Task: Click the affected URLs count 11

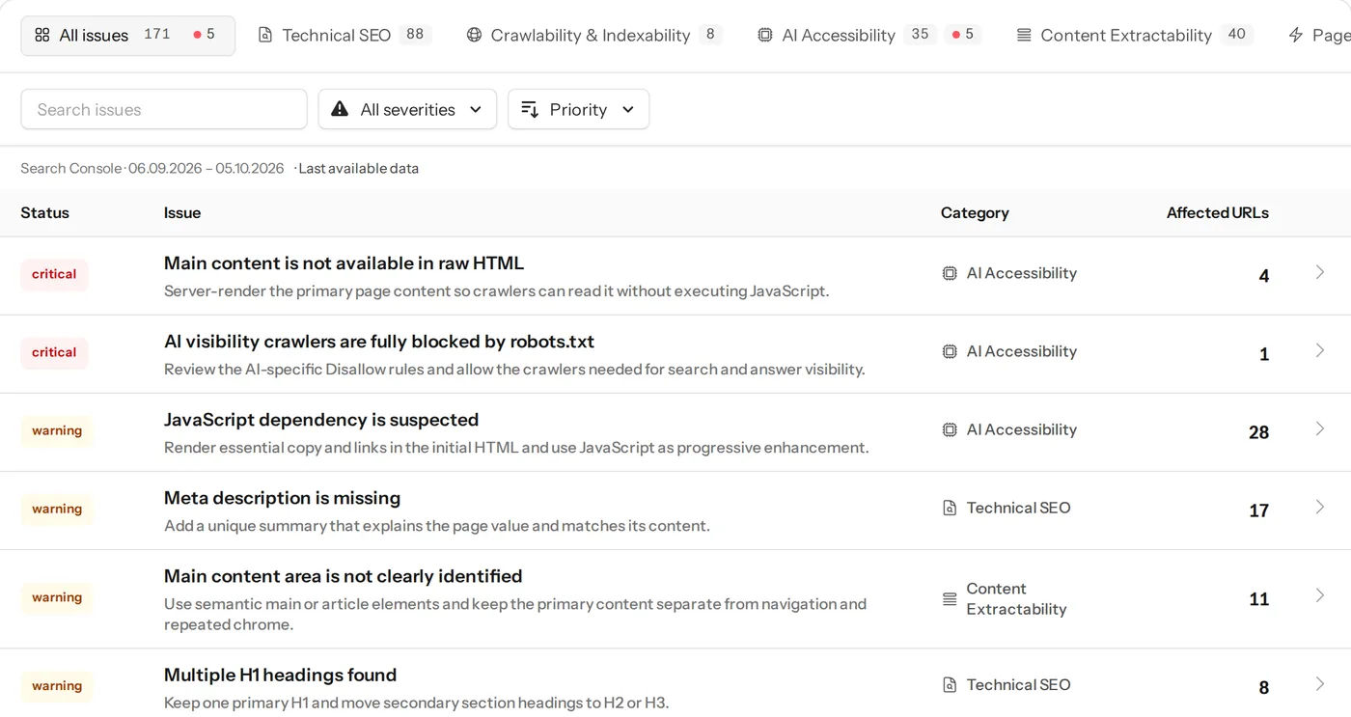Action: click(1258, 599)
